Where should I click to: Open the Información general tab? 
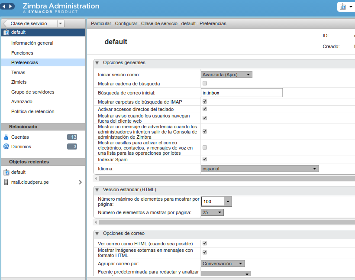(x=32, y=43)
